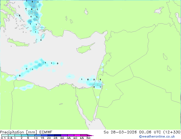Click the 'Precipitation' title word
The image size is (181, 139).
coord(12,132)
